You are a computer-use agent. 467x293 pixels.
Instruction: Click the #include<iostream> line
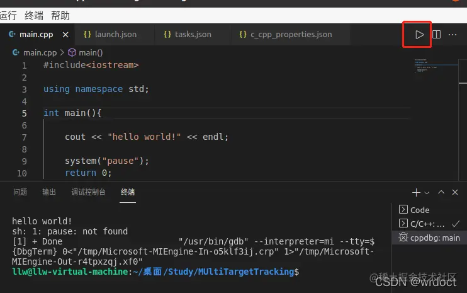[x=91, y=65]
